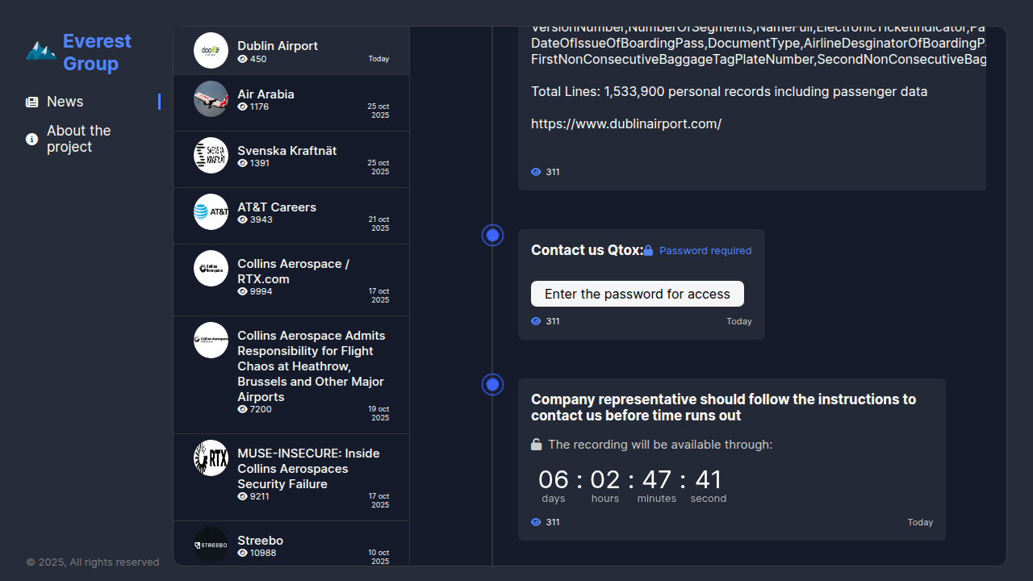
Task: Click the Air Arabia airplane logo
Action: tap(211, 99)
